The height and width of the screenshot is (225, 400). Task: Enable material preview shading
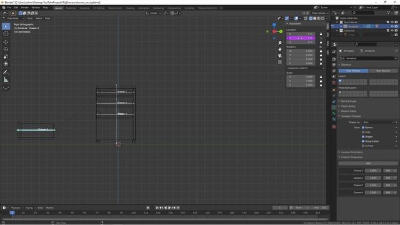tap(319, 18)
